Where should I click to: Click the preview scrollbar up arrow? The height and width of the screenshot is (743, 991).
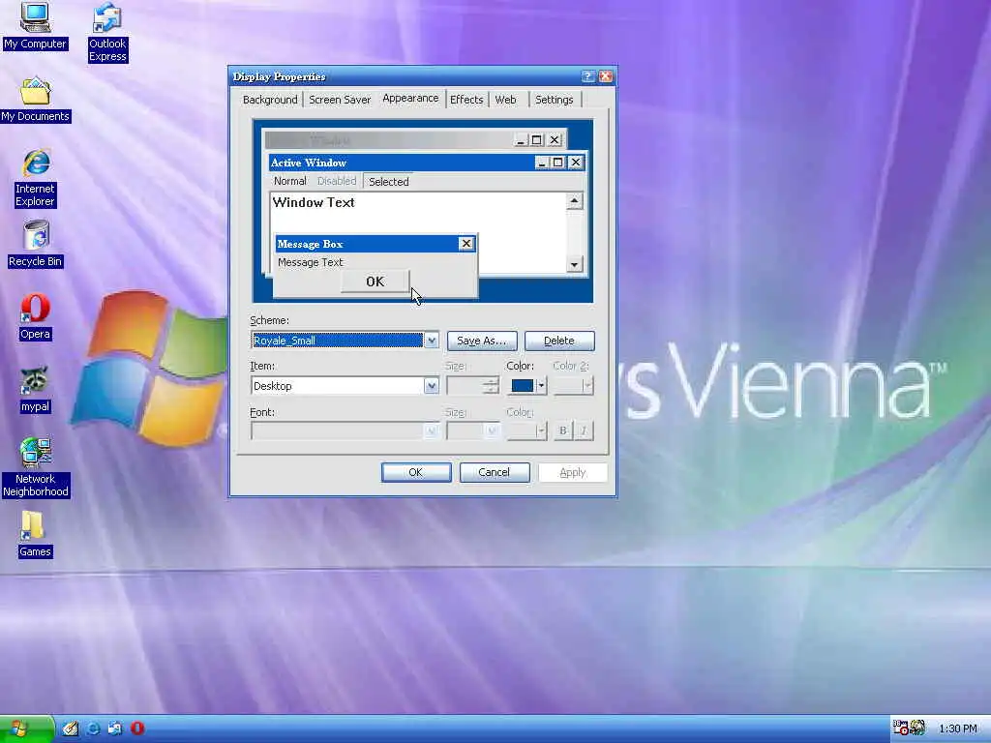coord(574,201)
